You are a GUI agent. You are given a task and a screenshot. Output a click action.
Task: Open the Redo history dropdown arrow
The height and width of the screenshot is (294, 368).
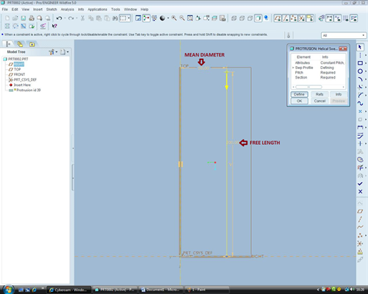tap(77, 18)
